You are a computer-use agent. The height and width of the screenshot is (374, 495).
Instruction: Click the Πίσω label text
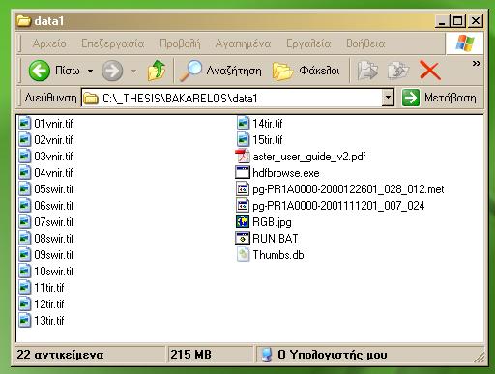coord(68,71)
